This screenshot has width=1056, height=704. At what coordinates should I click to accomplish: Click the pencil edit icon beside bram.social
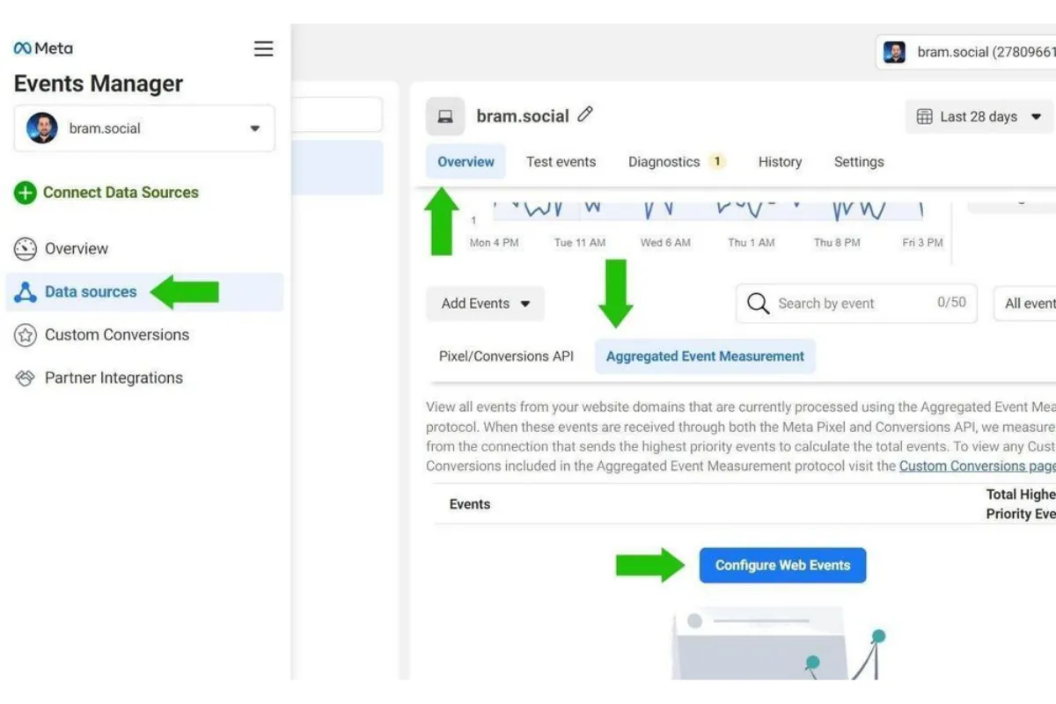(585, 114)
